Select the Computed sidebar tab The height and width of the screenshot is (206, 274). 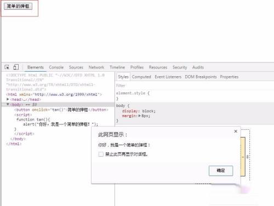click(141, 77)
